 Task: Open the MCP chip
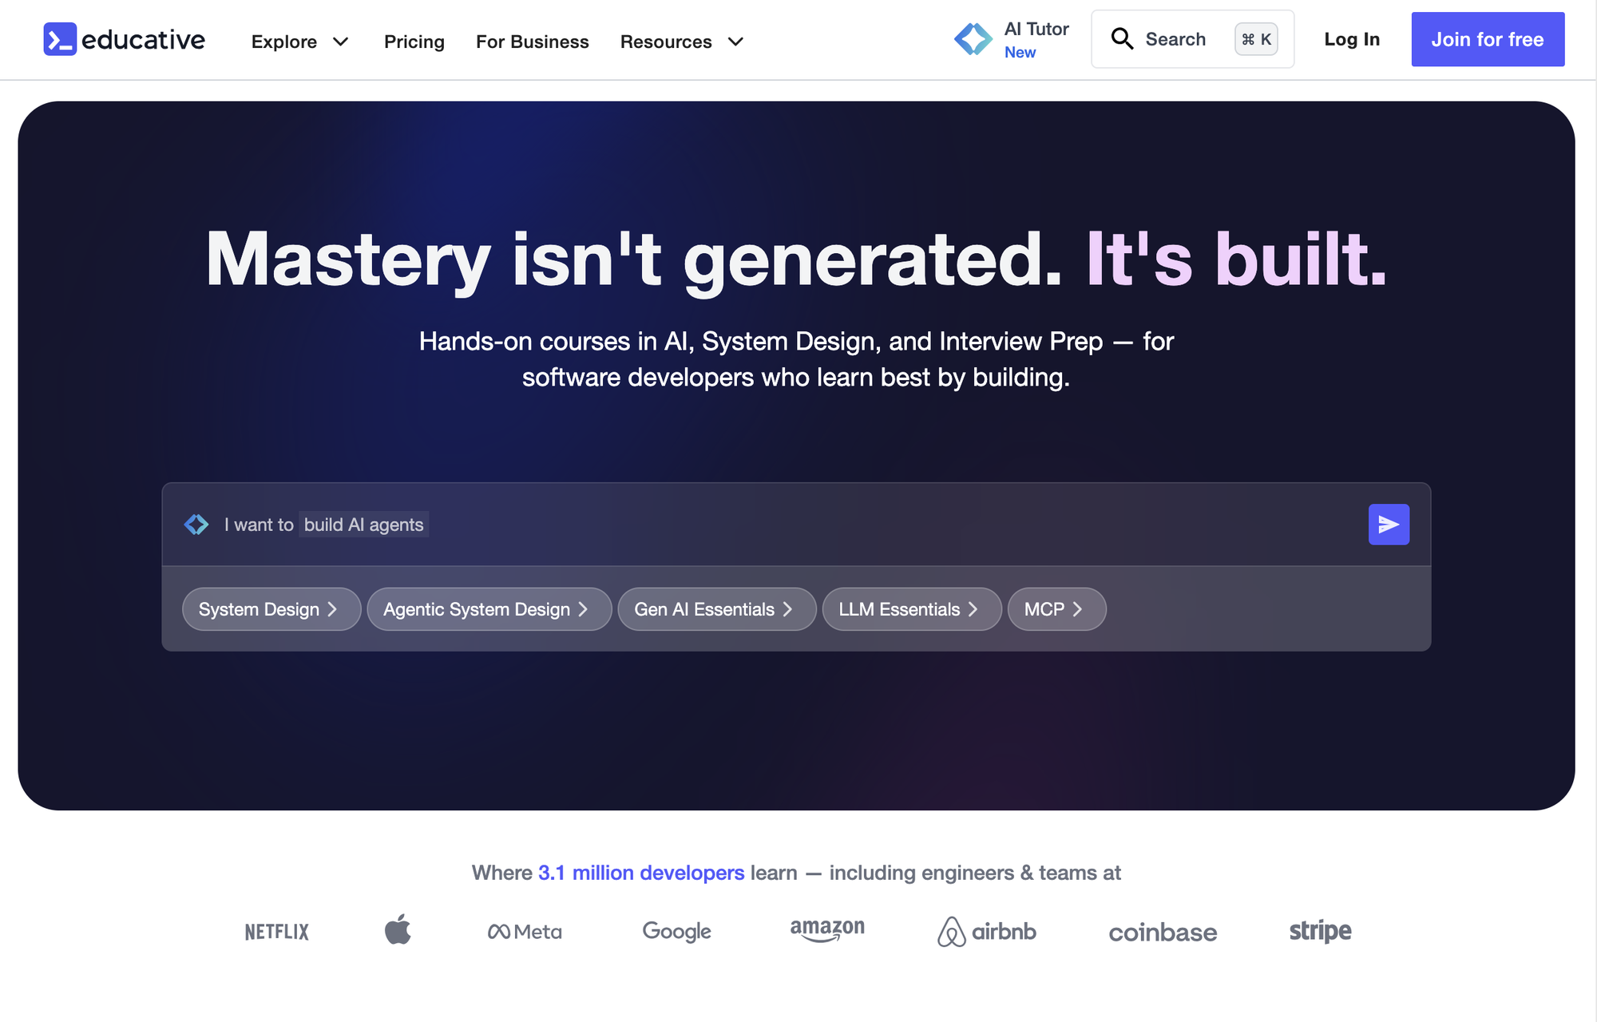pos(1056,609)
